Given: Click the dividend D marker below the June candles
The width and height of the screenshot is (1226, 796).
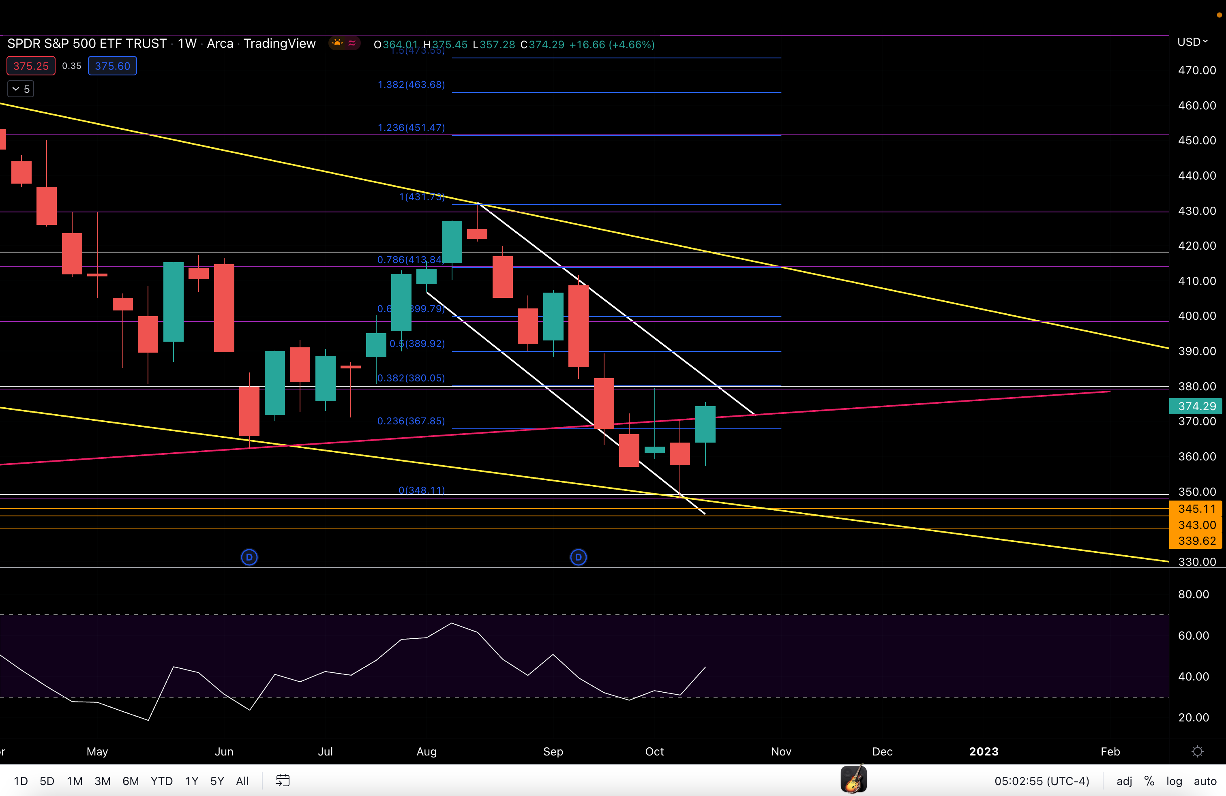Looking at the screenshot, I should coord(249,557).
